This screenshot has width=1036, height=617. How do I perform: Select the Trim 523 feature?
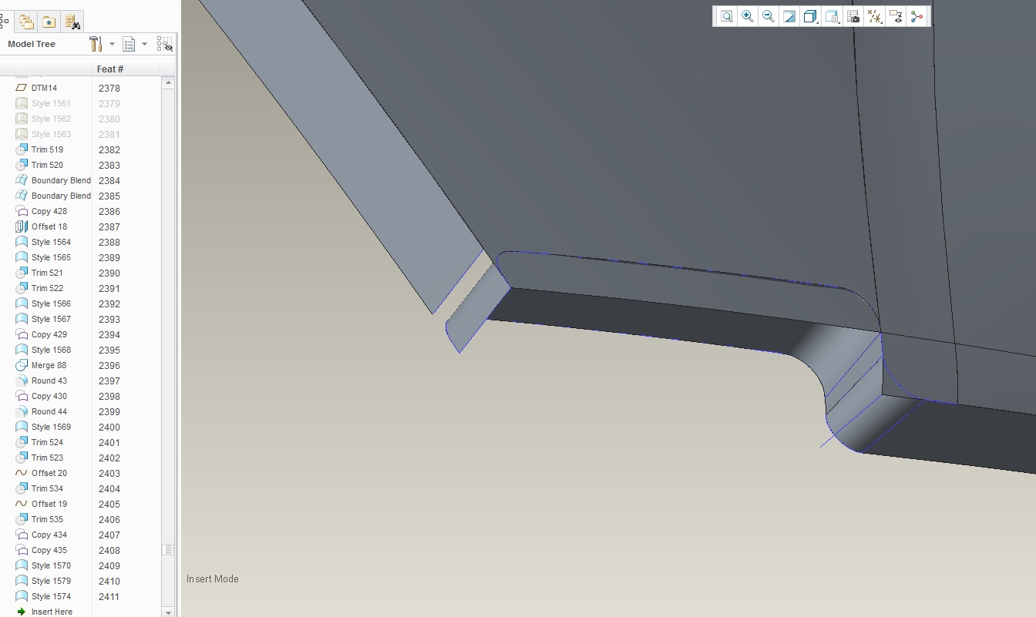coord(47,458)
